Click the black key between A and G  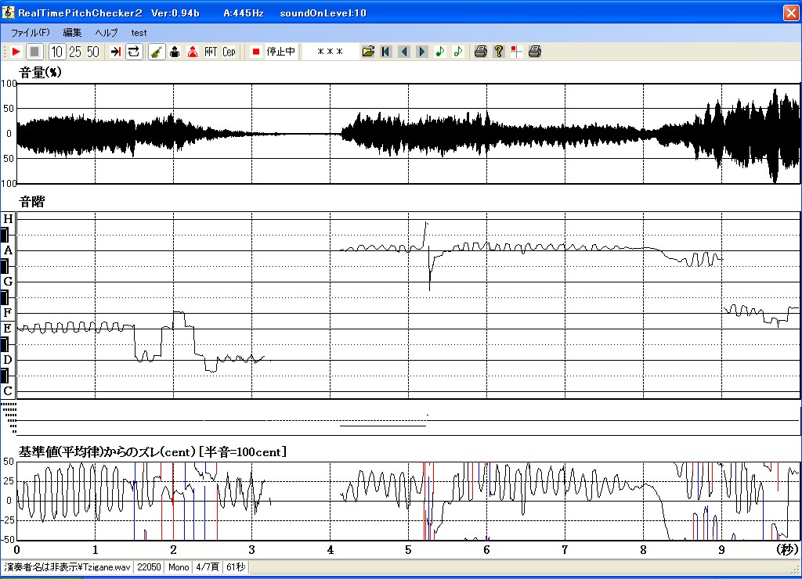pyautogui.click(x=5, y=266)
